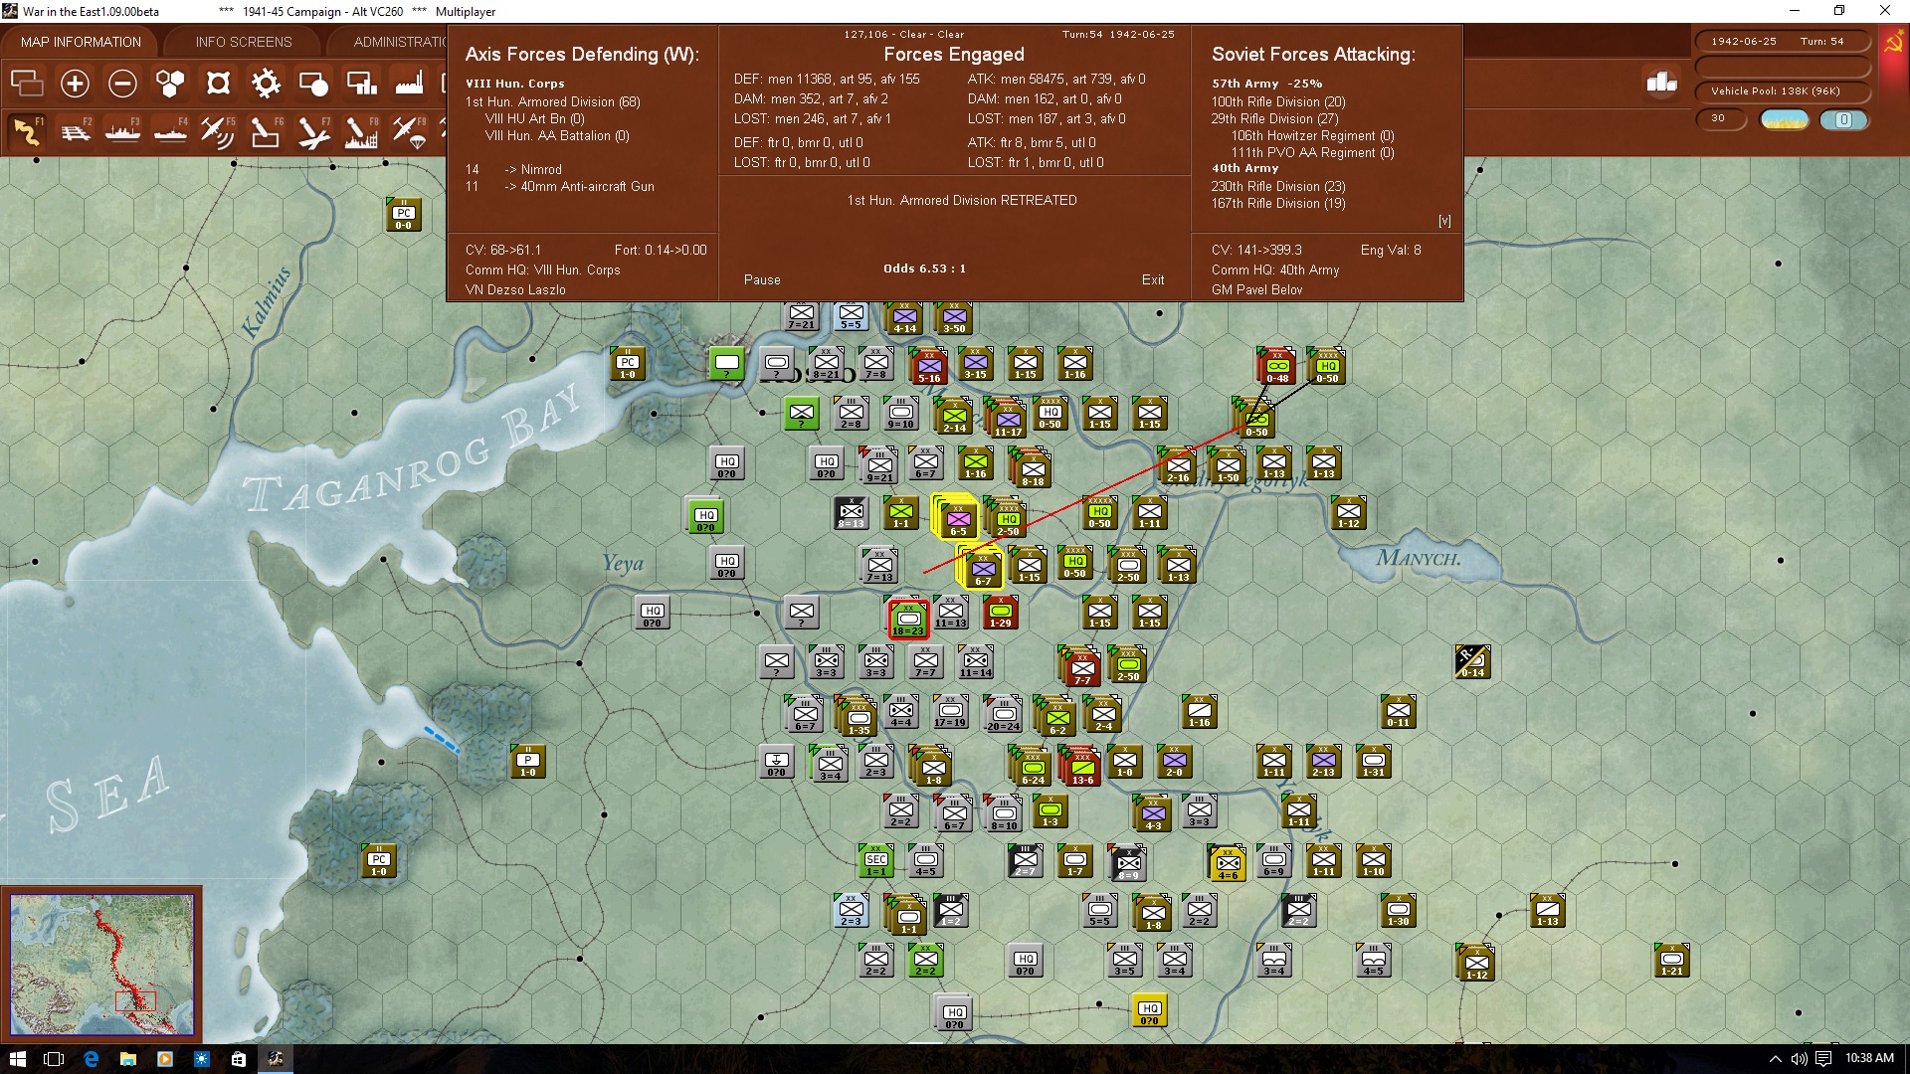Select the F3 naval transport mode

122,131
